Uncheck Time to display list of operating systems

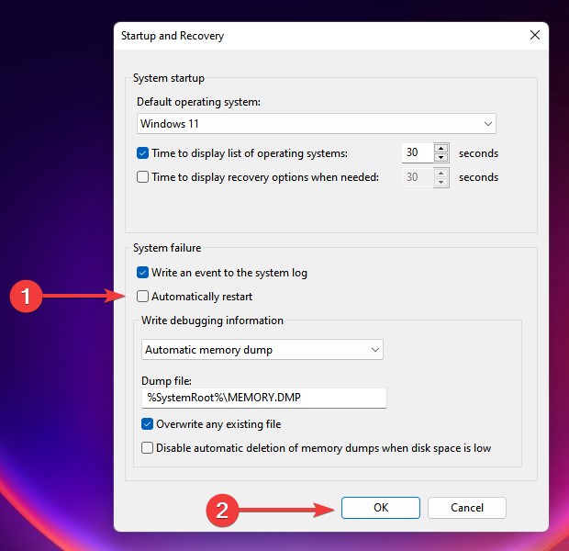click(x=142, y=153)
